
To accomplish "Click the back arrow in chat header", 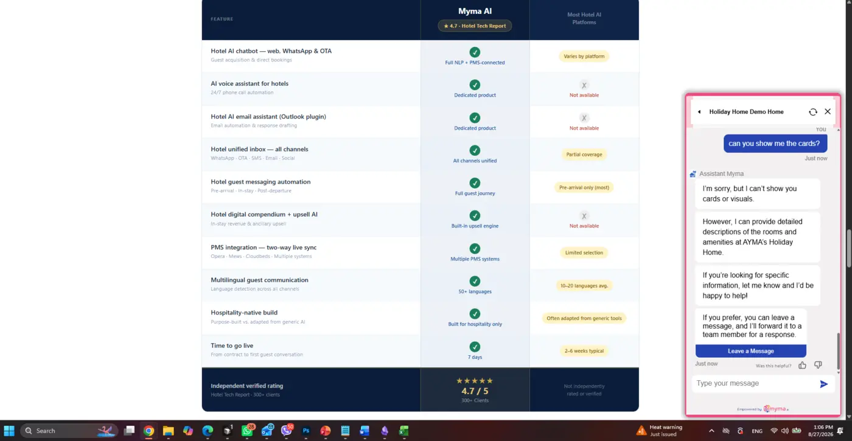I will (x=699, y=112).
